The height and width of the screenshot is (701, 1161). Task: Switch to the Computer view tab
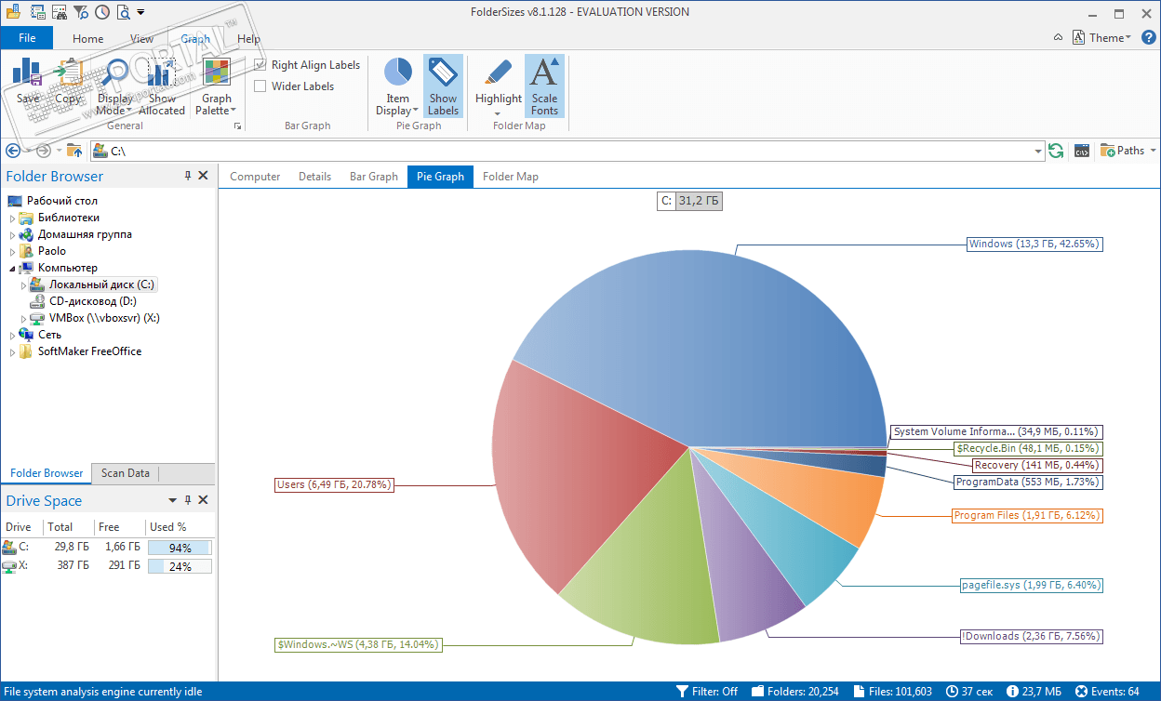(255, 177)
